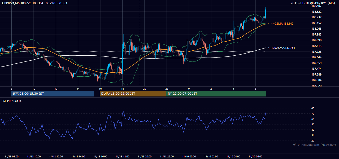Click the 11/18 18:00 date label

(123, 157)
